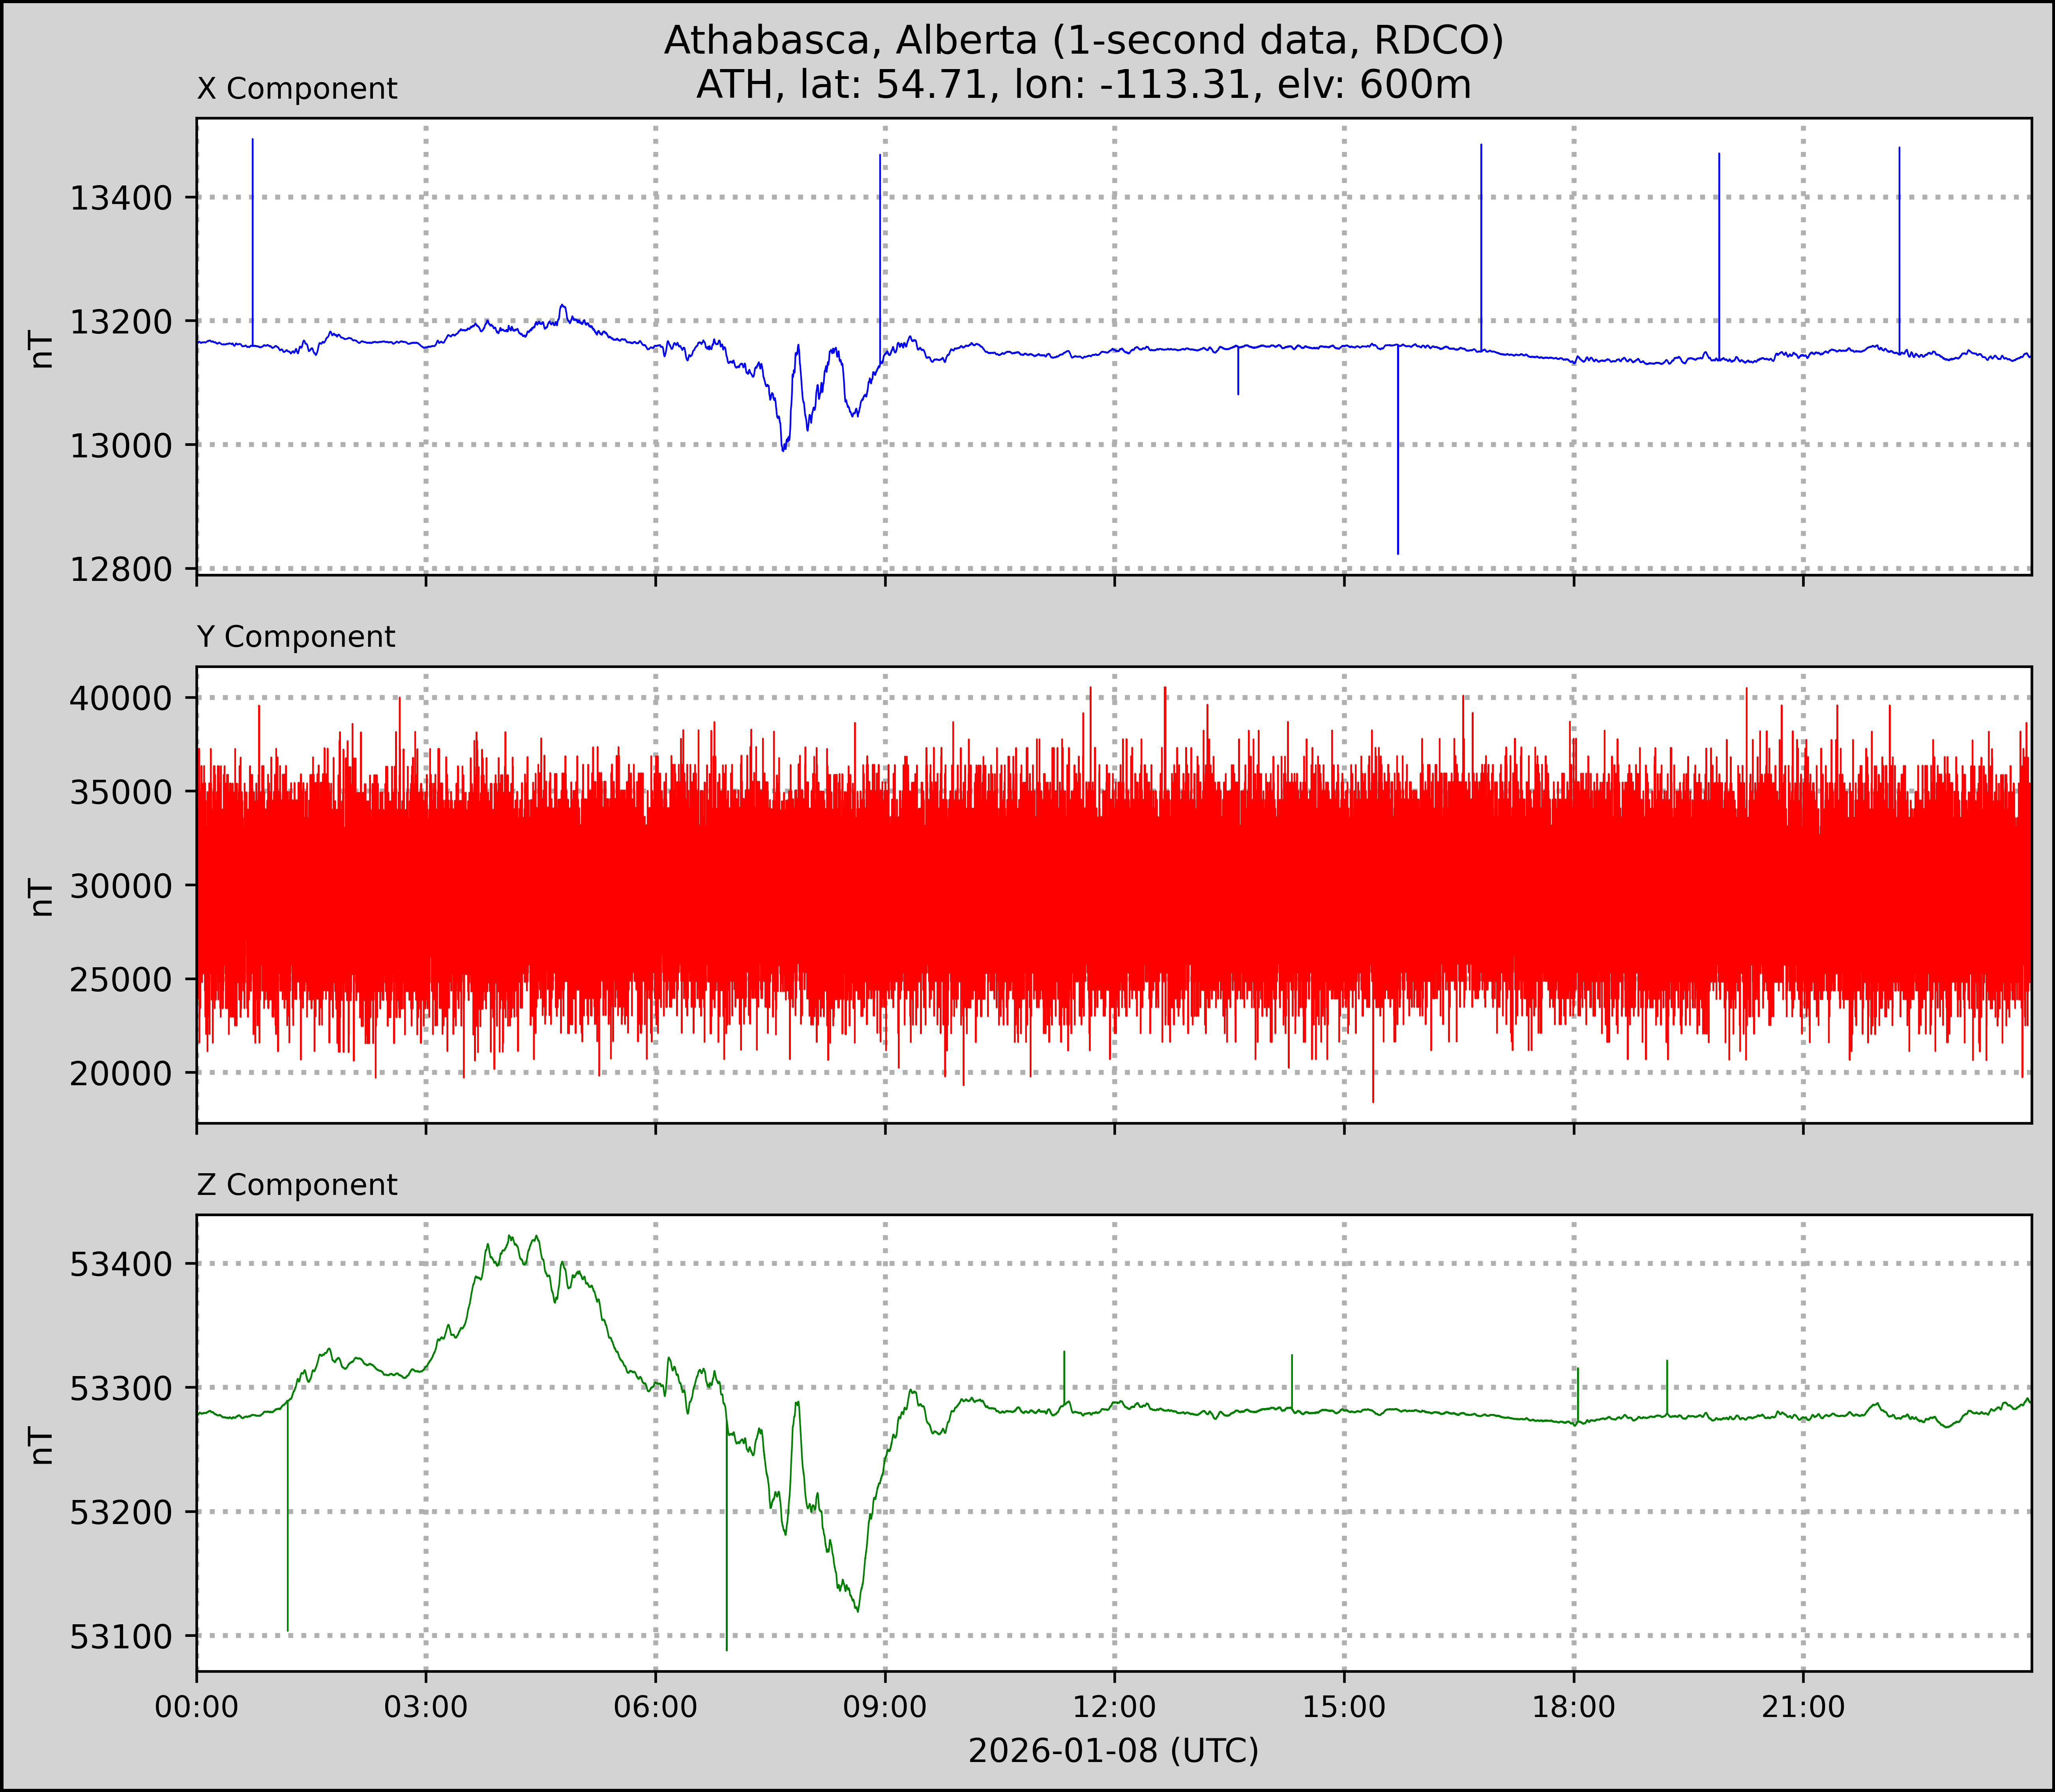2055x1792 pixels.
Task: Click the 13400 tick on X axis
Action: pyautogui.click(x=121, y=198)
